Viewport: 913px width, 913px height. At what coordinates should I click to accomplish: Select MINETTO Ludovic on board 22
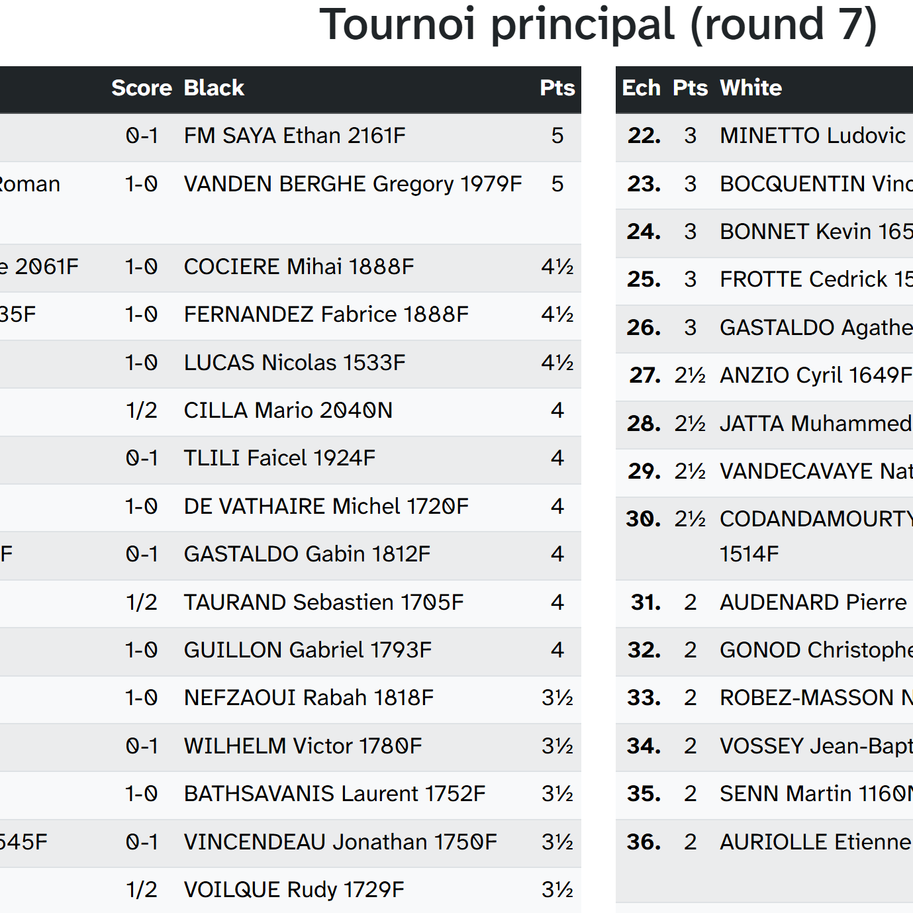[x=812, y=136]
